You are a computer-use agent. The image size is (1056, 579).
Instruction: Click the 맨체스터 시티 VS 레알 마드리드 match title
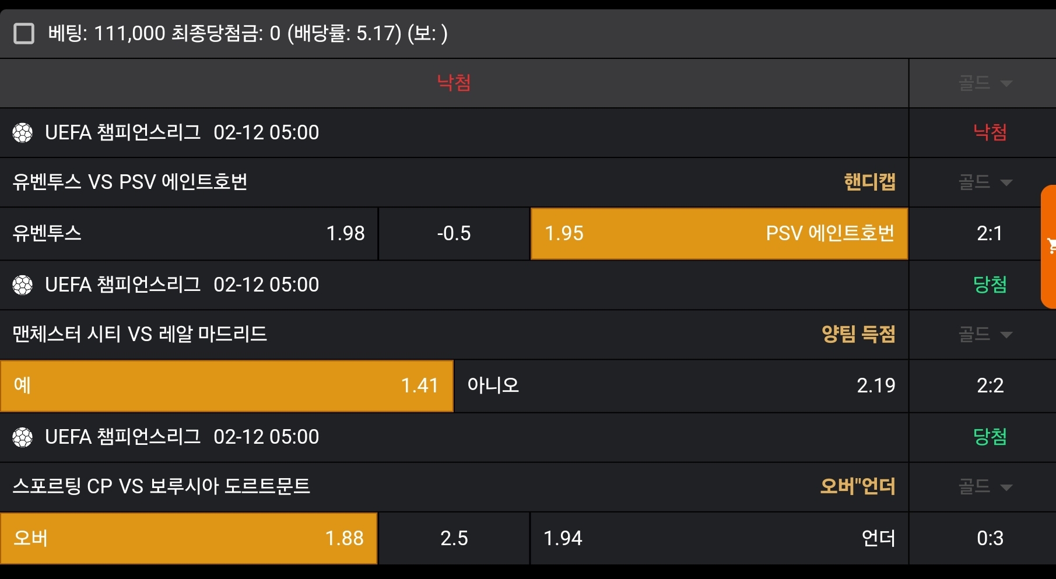pos(140,335)
